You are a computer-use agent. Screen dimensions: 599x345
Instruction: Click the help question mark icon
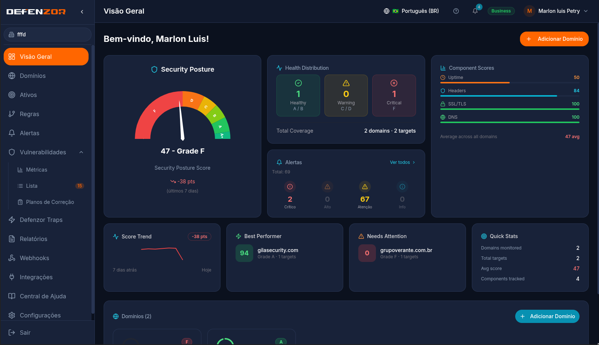point(456,11)
